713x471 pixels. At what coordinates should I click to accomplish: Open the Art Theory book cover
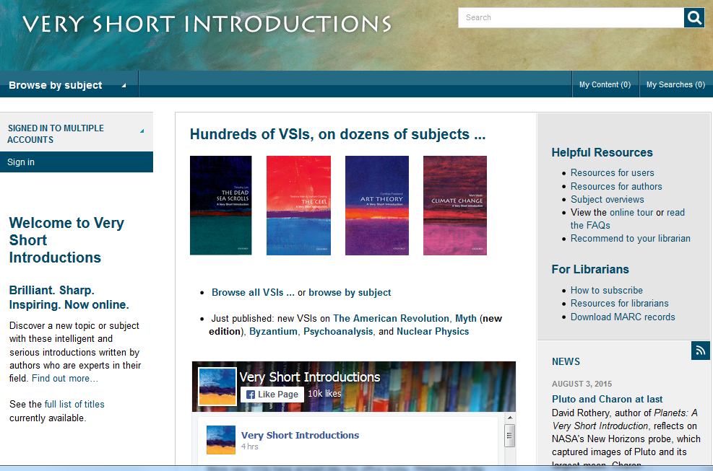tap(376, 206)
